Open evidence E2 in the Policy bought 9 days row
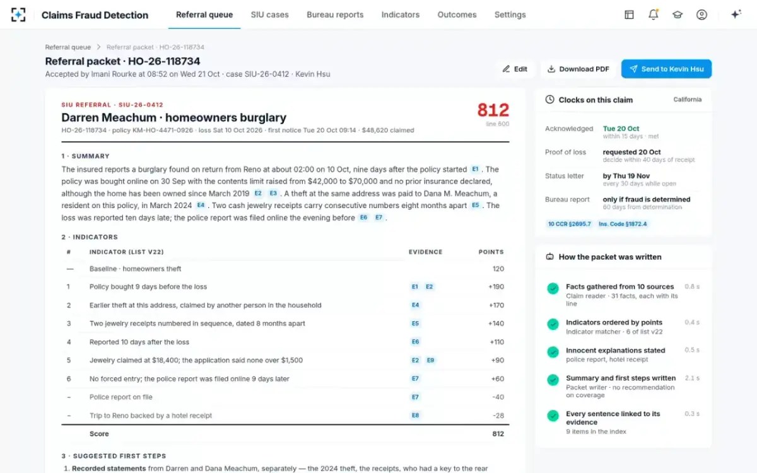Image resolution: width=757 pixels, height=473 pixels. (430, 287)
